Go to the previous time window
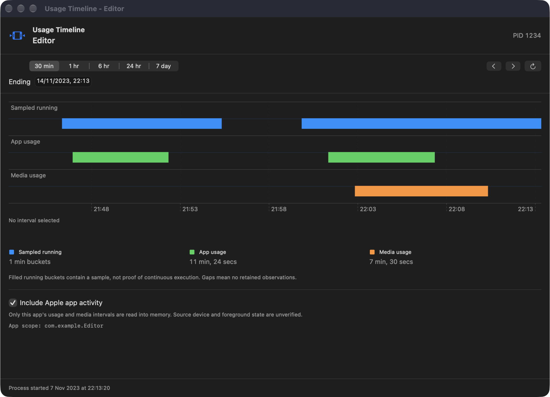 point(494,66)
